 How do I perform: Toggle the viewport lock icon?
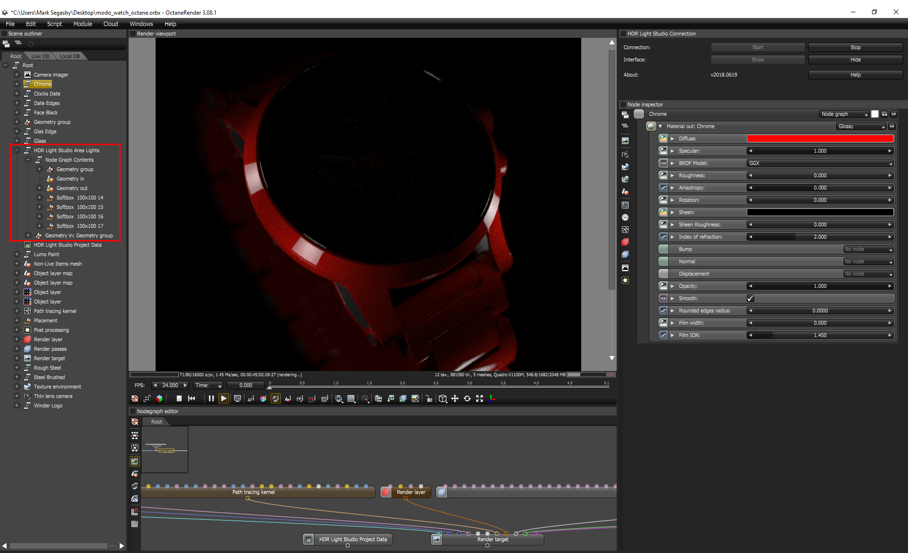pyautogui.click(x=428, y=398)
